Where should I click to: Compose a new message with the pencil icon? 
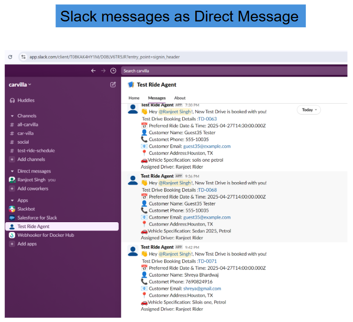point(113,85)
